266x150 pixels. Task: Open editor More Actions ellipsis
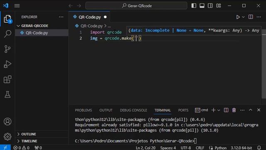pos(259,17)
